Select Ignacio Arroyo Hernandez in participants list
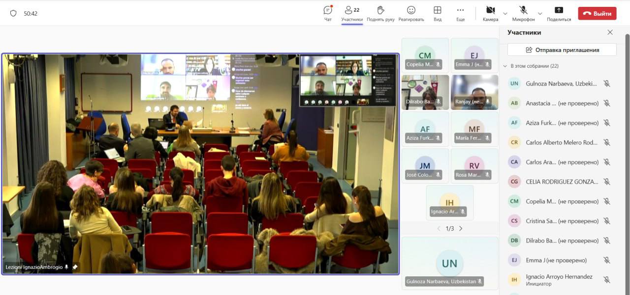The height and width of the screenshot is (295, 630). tap(559, 279)
